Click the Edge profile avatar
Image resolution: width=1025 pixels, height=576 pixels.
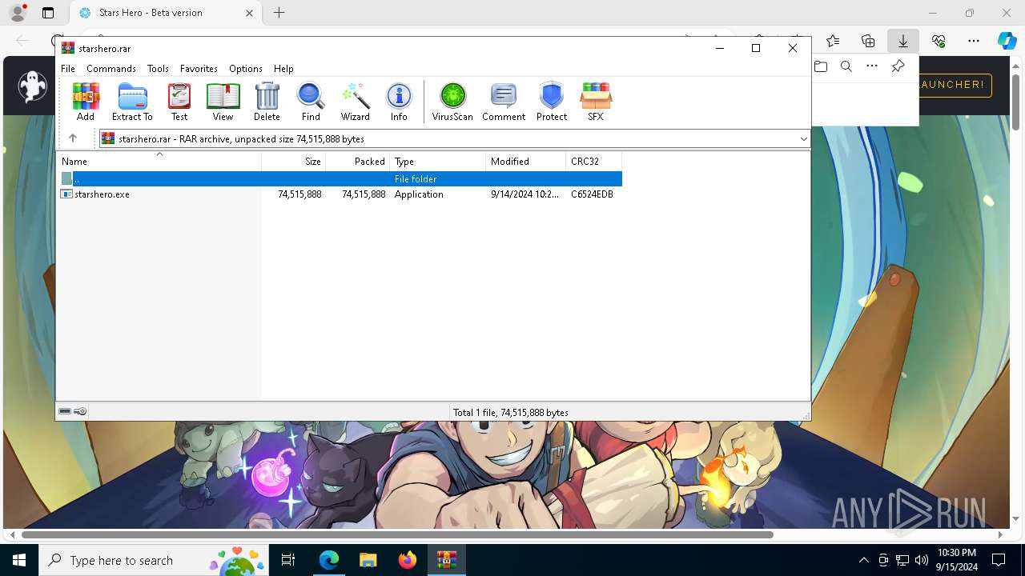point(17,13)
